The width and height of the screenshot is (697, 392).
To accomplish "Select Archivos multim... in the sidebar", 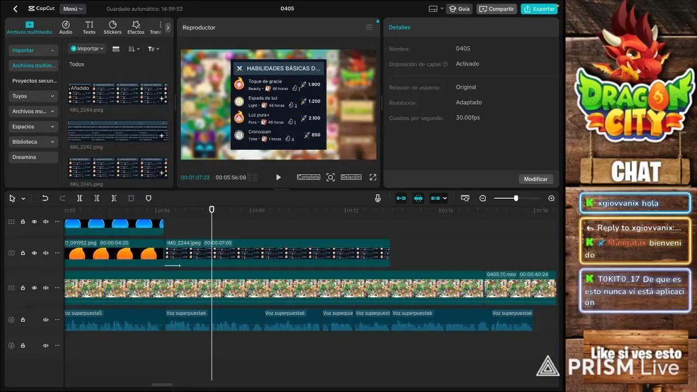I will pos(33,65).
